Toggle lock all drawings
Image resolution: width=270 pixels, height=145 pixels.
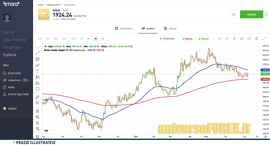point(37,123)
